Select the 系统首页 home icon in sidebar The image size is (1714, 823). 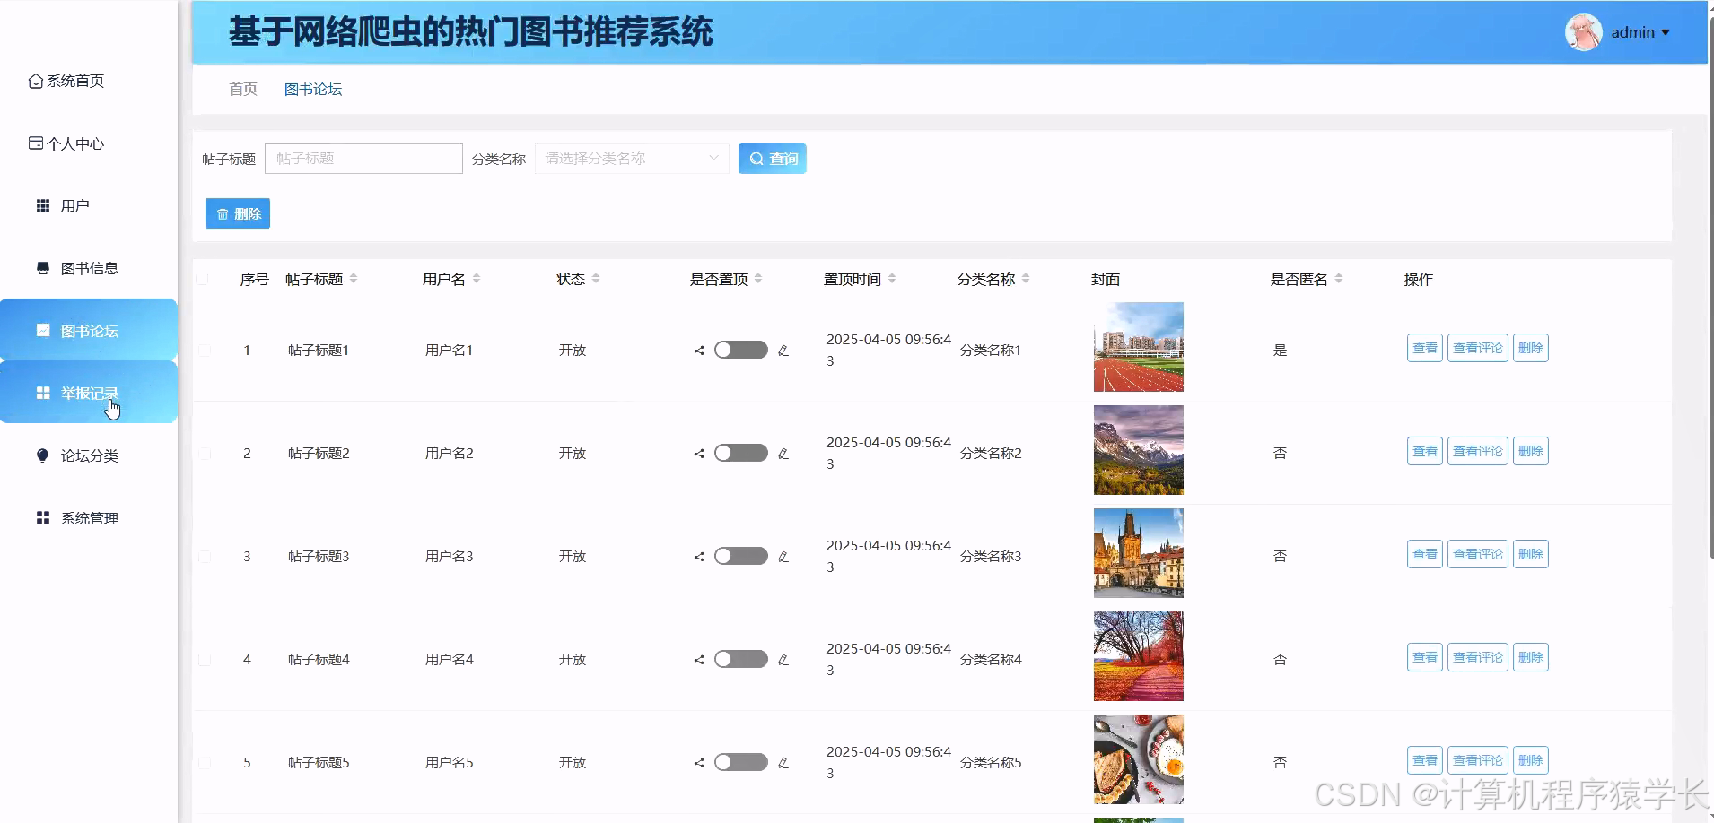[x=36, y=80]
